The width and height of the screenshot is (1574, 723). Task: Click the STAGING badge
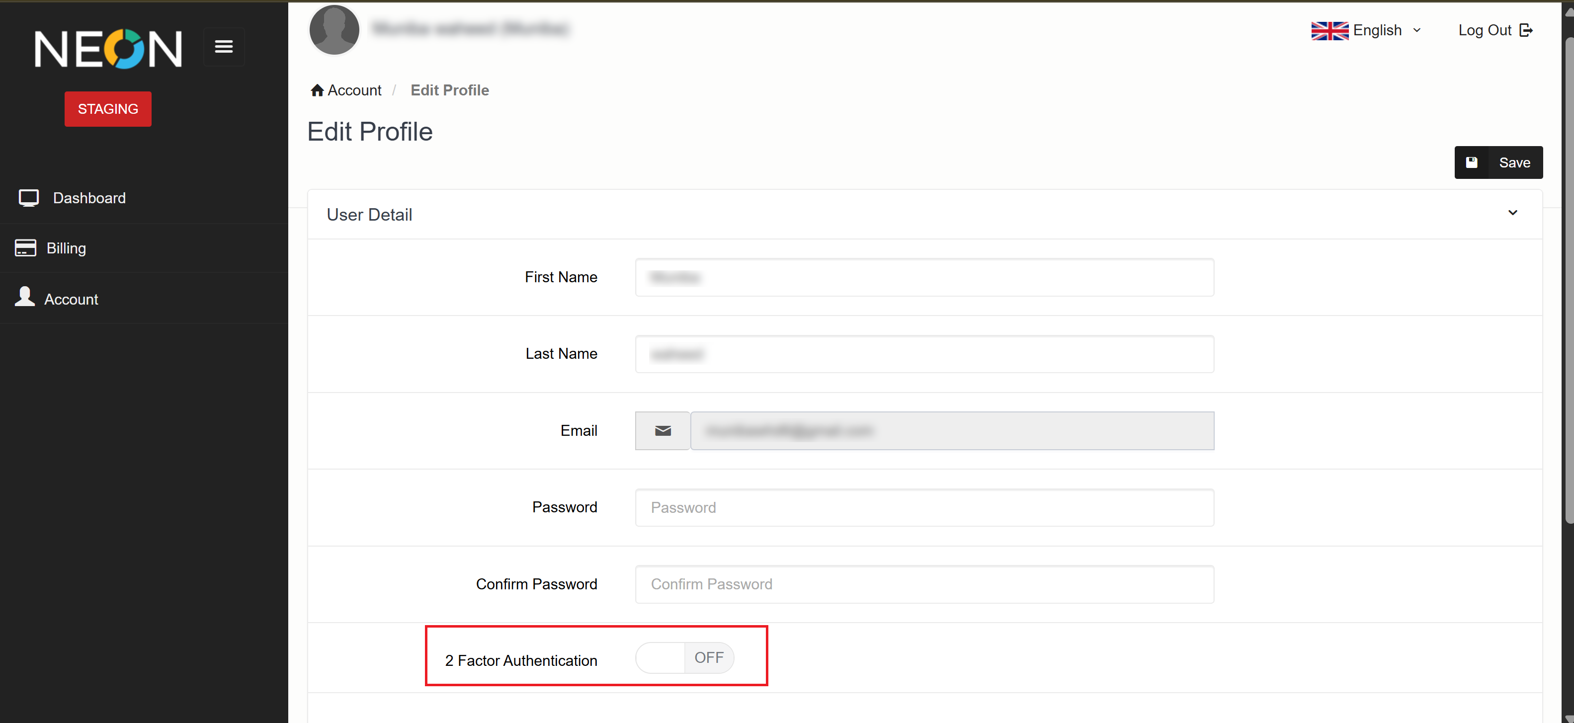pyautogui.click(x=108, y=109)
